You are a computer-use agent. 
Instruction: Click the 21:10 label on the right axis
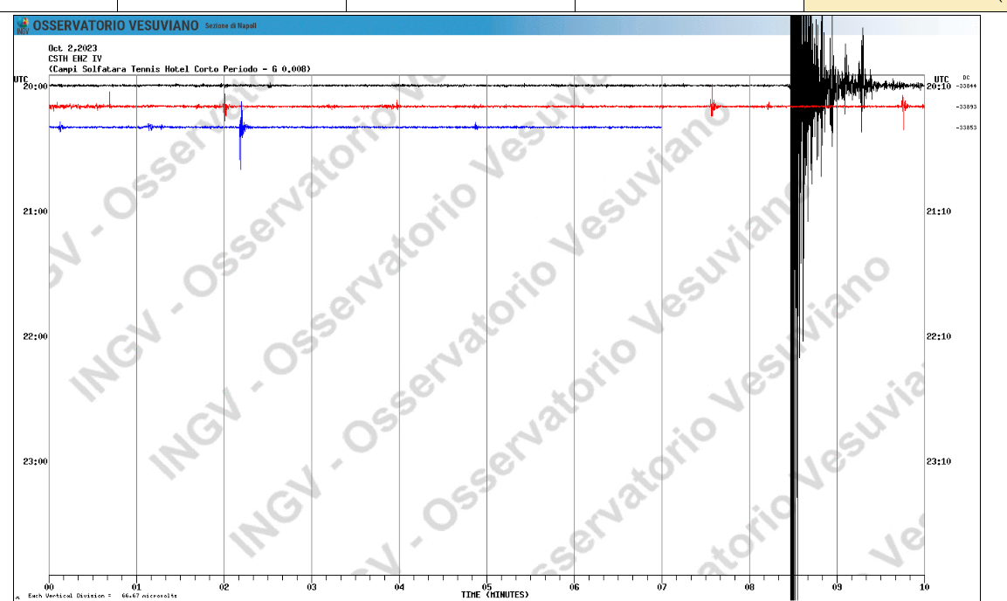click(938, 211)
